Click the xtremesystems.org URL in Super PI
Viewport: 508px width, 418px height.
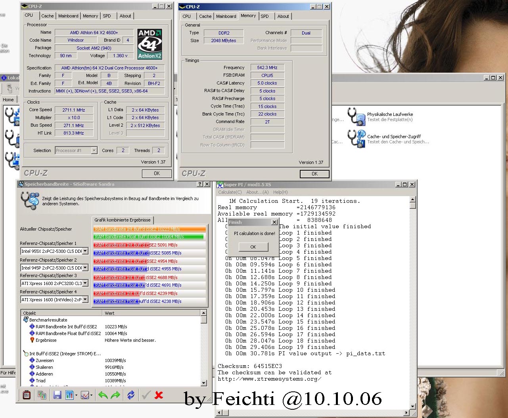click(270, 379)
